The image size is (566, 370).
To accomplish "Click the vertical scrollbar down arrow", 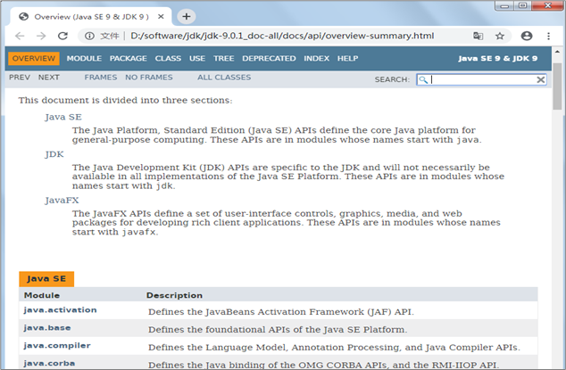I will (558, 365).
